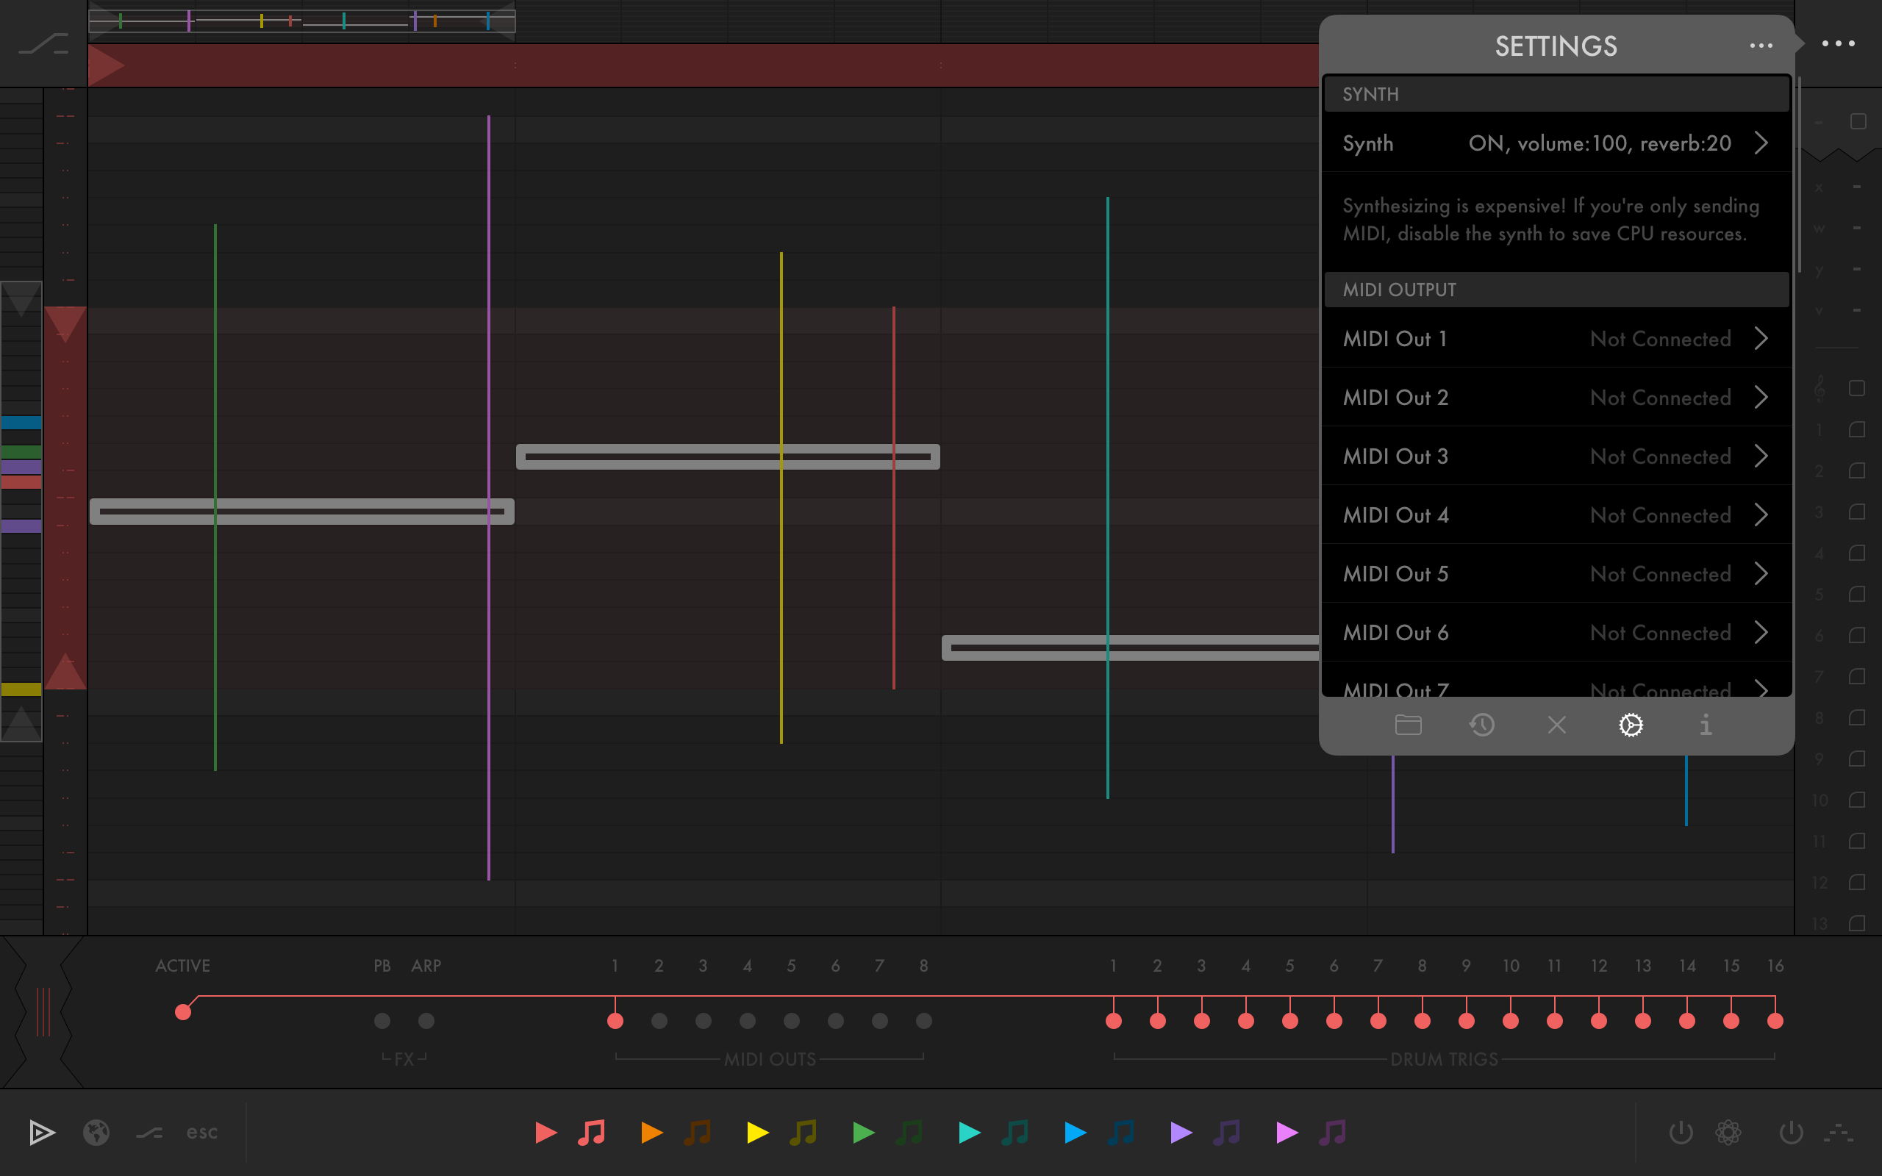Toggle the ARP FX dot
The image size is (1882, 1176).
click(426, 1020)
